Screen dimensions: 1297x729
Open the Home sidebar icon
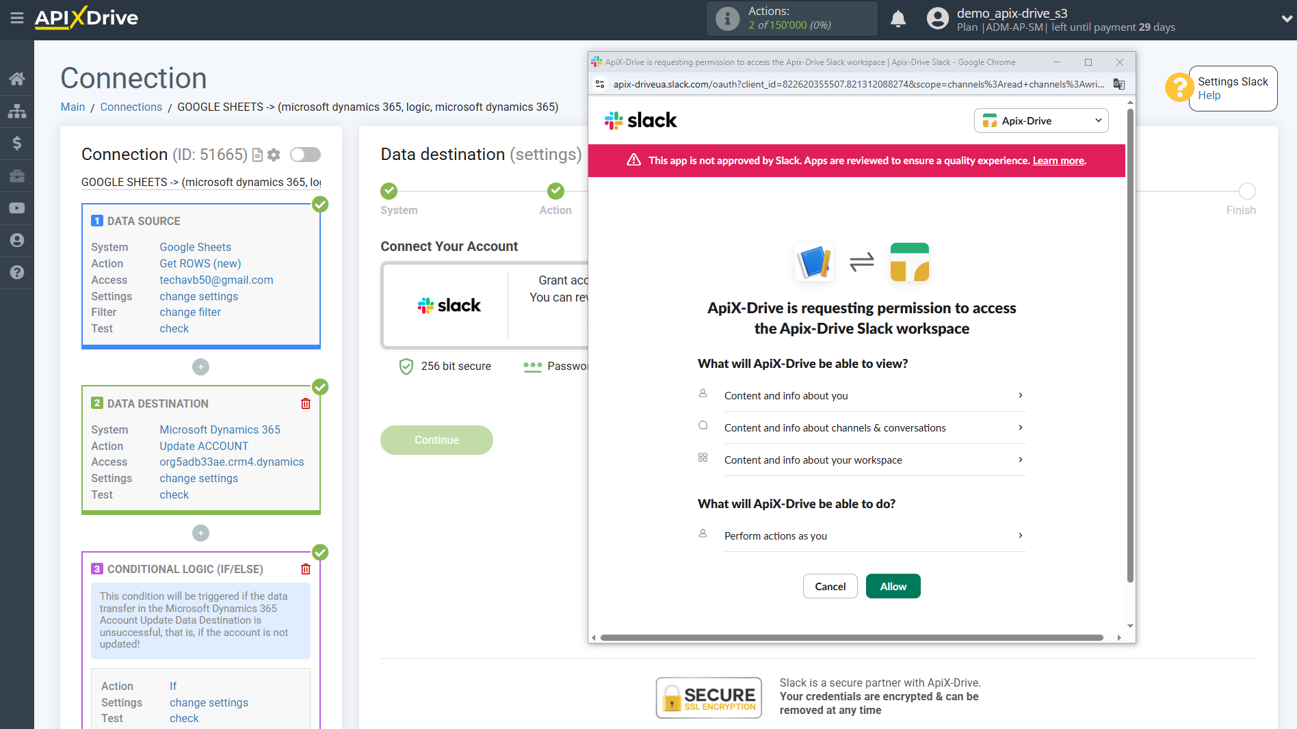[17, 79]
